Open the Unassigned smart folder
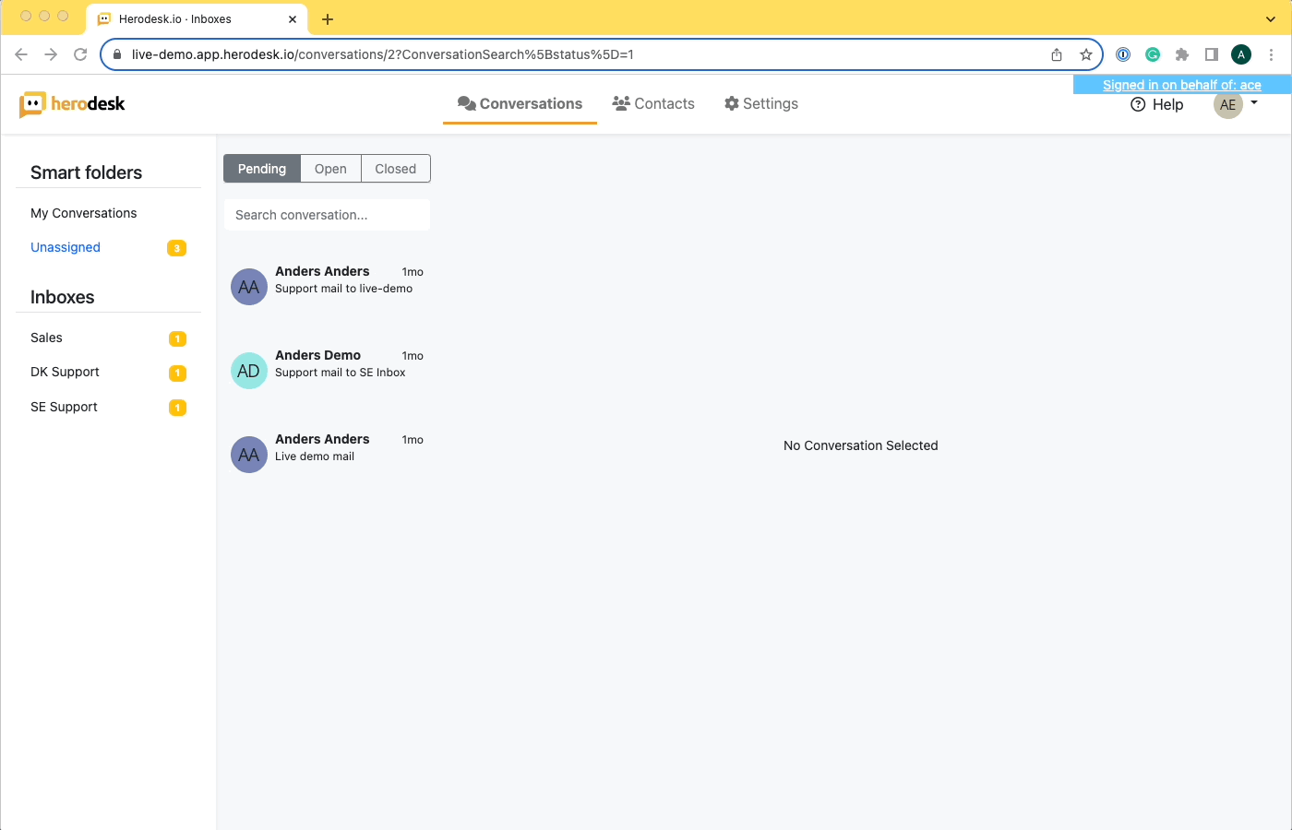 coord(66,247)
